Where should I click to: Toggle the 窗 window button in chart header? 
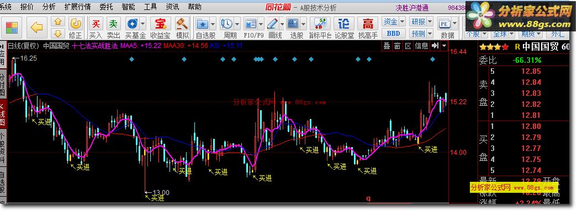click(397, 46)
